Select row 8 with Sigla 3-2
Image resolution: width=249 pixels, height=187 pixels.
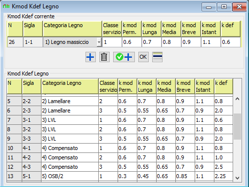[120, 129]
